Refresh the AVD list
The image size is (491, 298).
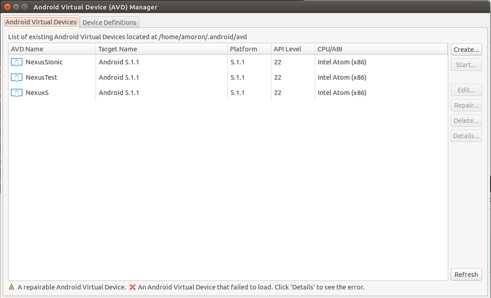466,275
